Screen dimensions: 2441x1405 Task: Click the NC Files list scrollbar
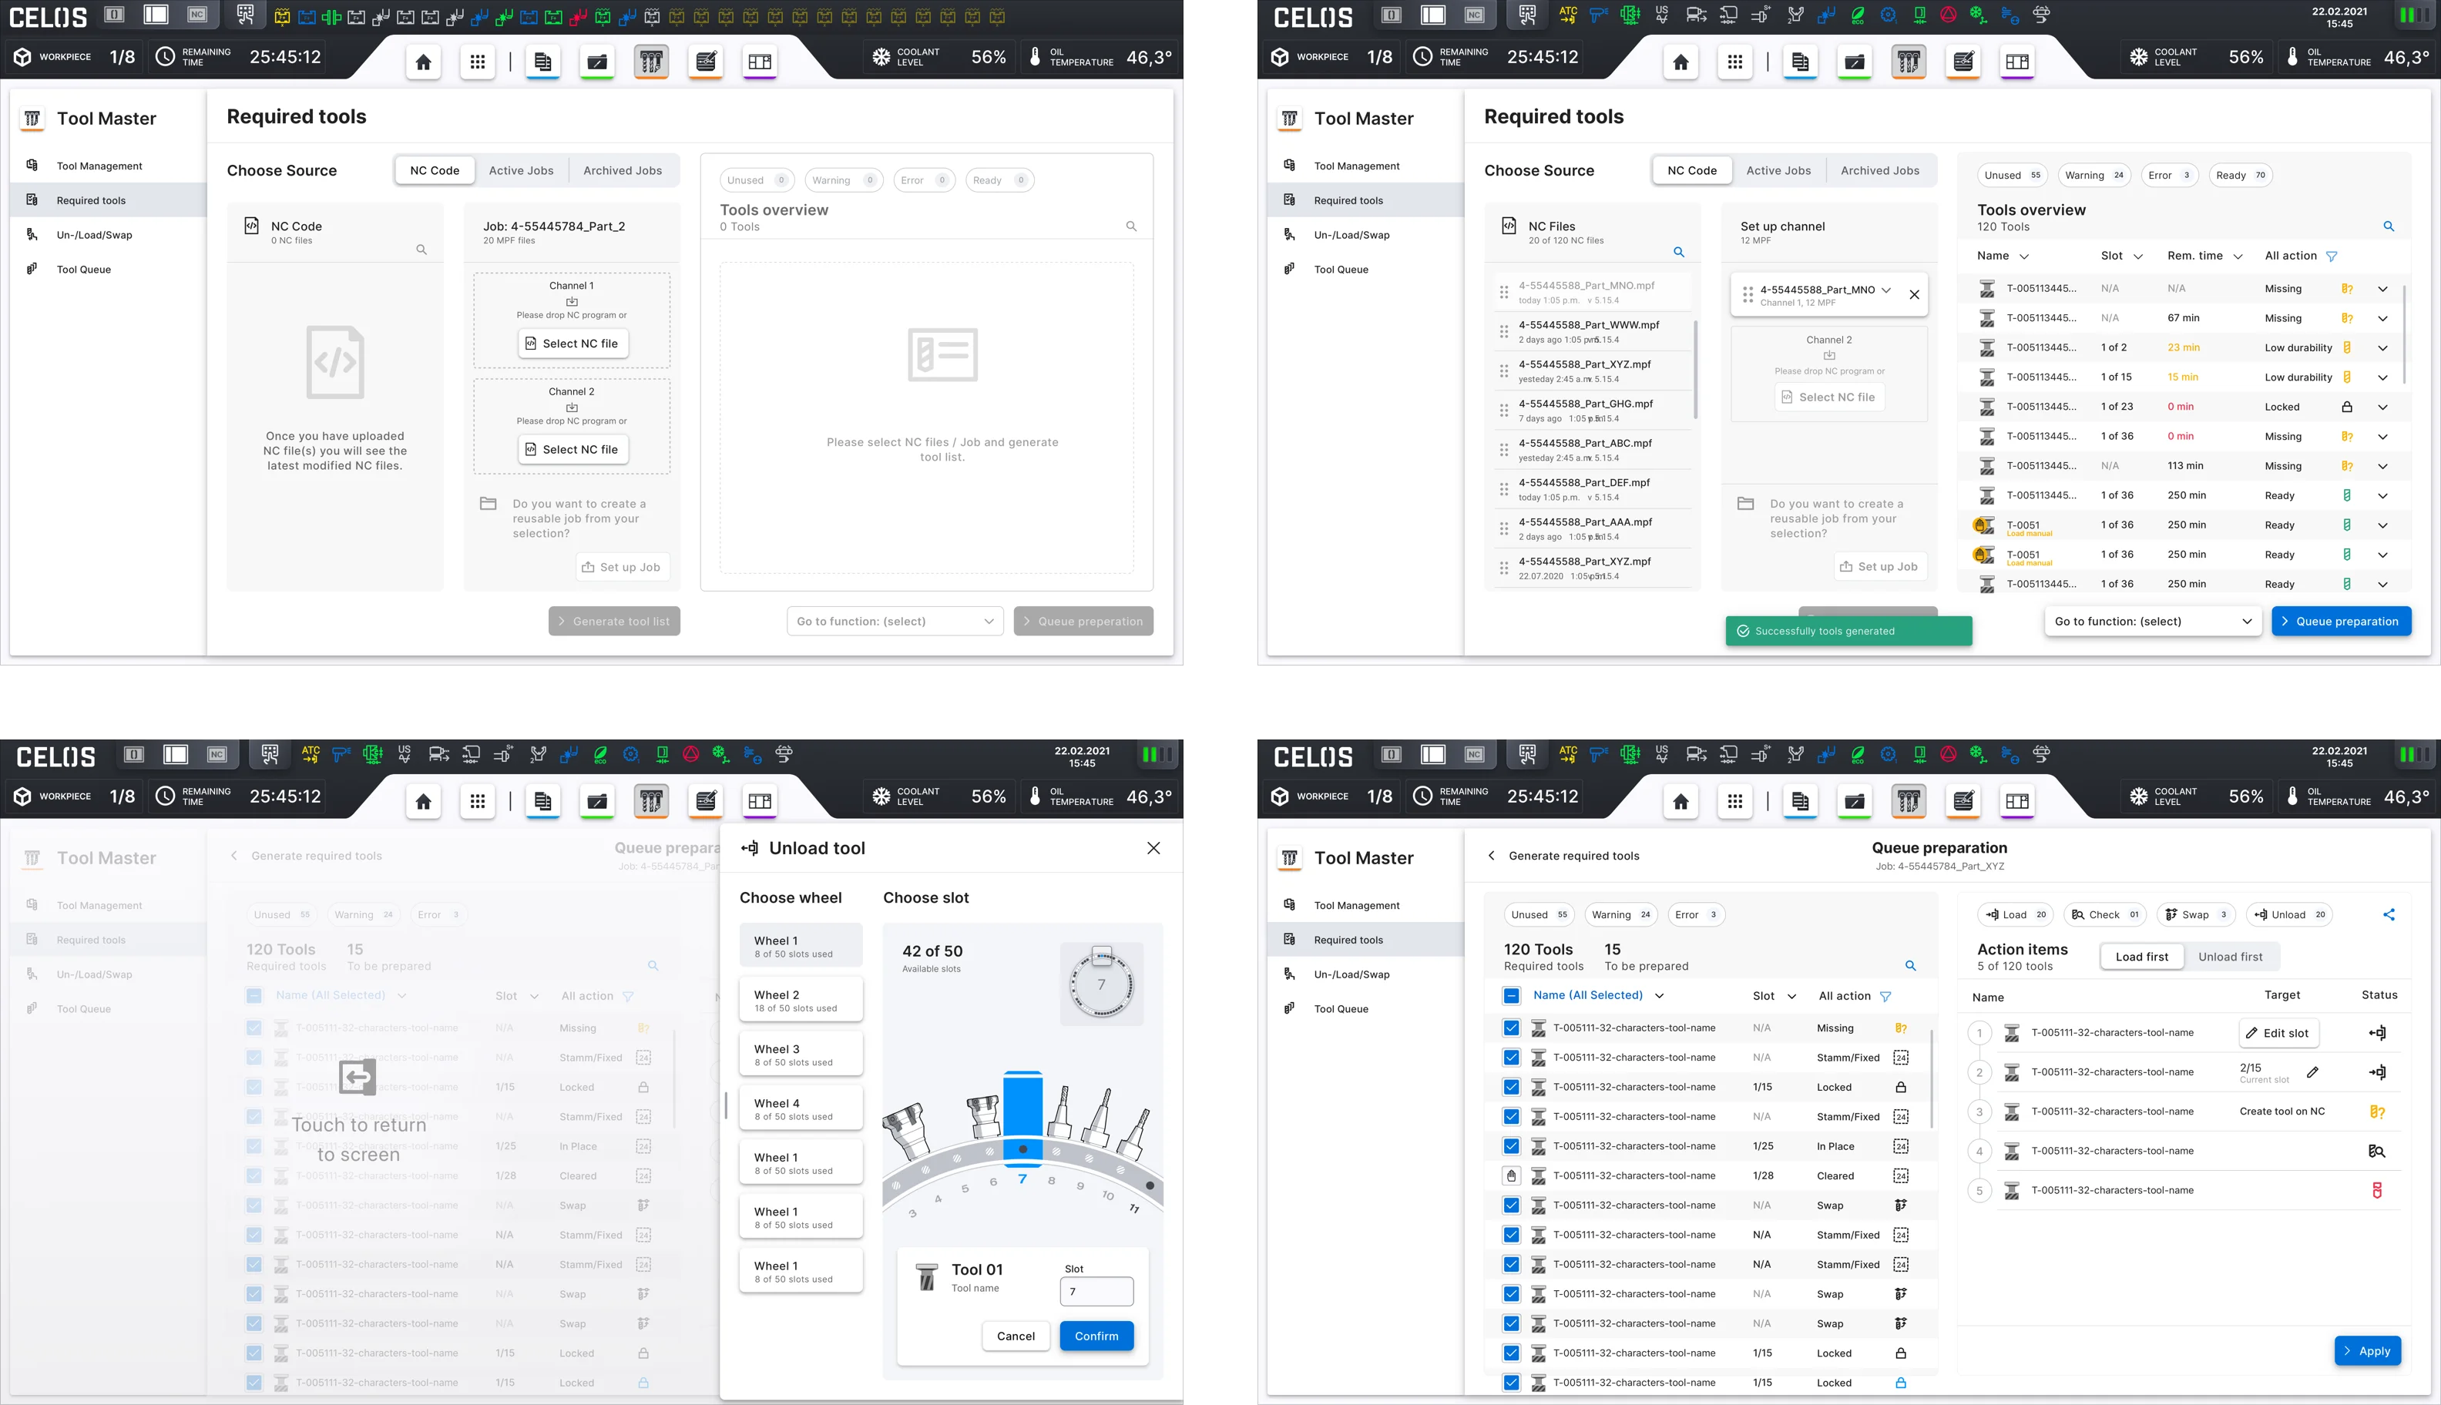1695,370
